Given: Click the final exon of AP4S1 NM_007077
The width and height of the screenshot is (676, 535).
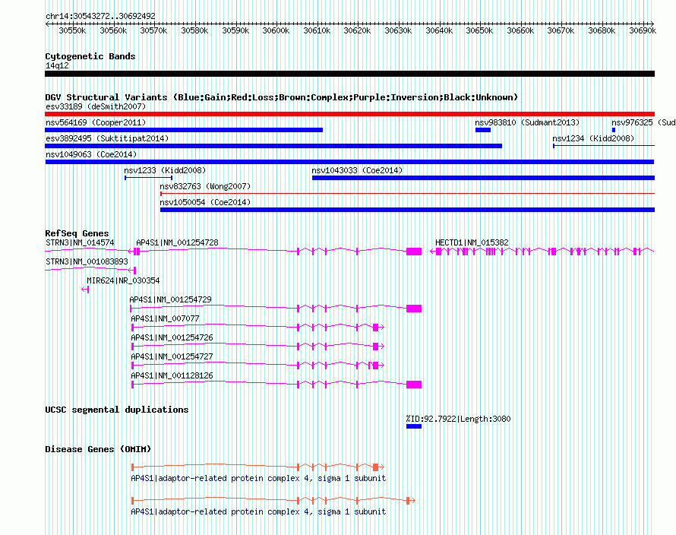Looking at the screenshot, I should point(375,328).
